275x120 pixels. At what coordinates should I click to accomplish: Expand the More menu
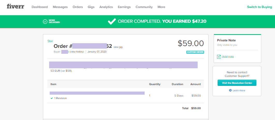coord(161,7)
